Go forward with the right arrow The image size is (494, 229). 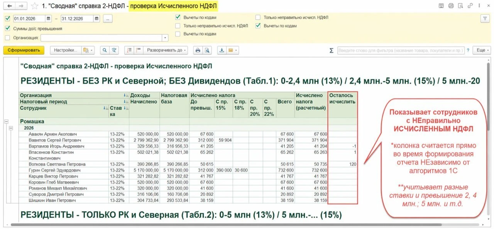(22, 6)
